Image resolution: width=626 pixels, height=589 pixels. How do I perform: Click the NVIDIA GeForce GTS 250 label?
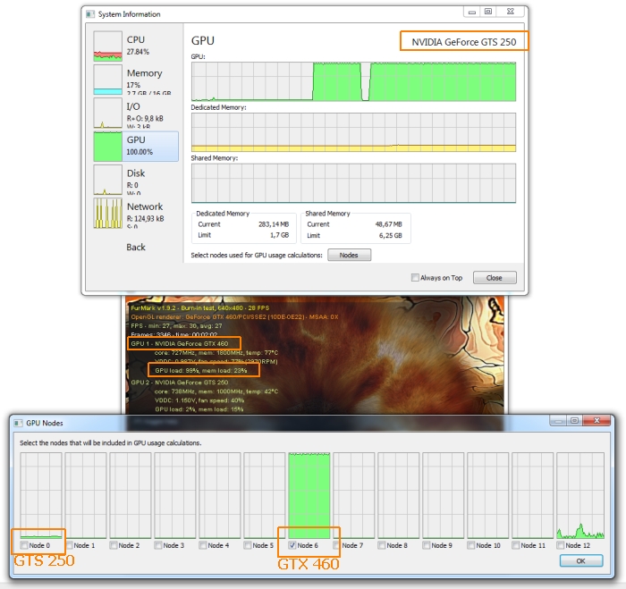pyautogui.click(x=464, y=42)
